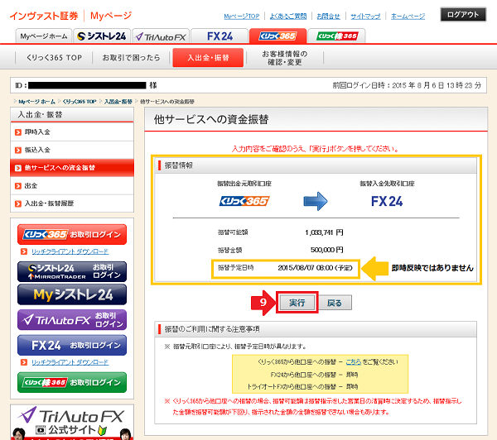Open お客様情報の確認・変更 submenu item
Image resolution: width=497 pixels, height=440 pixels.
point(284,58)
